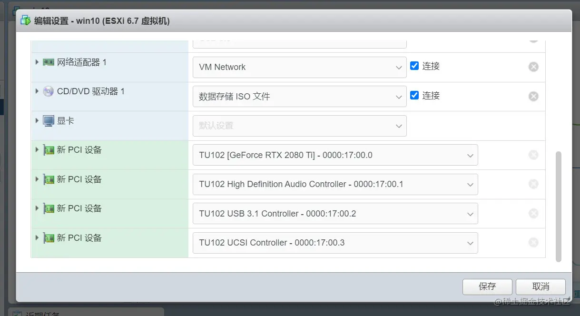
Task: Open the TU102 High Definition Audio Controller dropdown
Action: 335,184
